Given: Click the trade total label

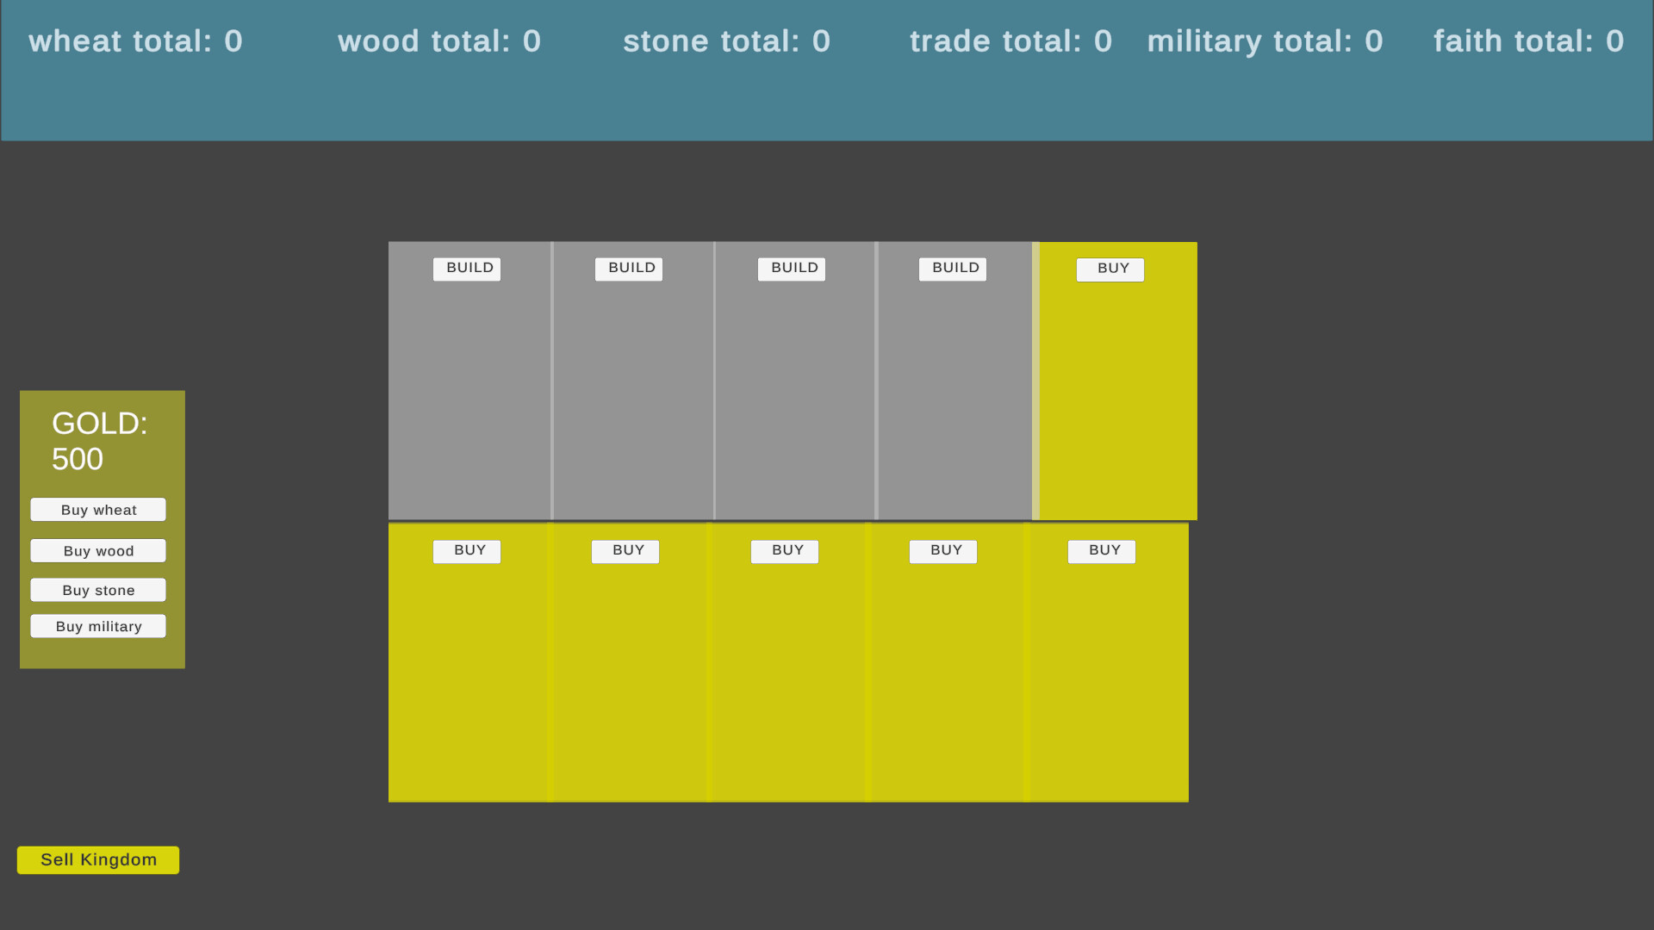Looking at the screenshot, I should pyautogui.click(x=1010, y=41).
